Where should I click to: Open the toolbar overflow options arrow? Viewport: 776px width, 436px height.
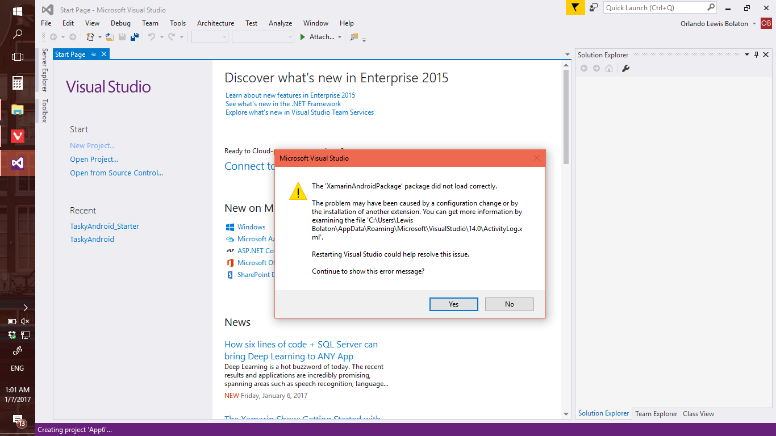coord(364,39)
